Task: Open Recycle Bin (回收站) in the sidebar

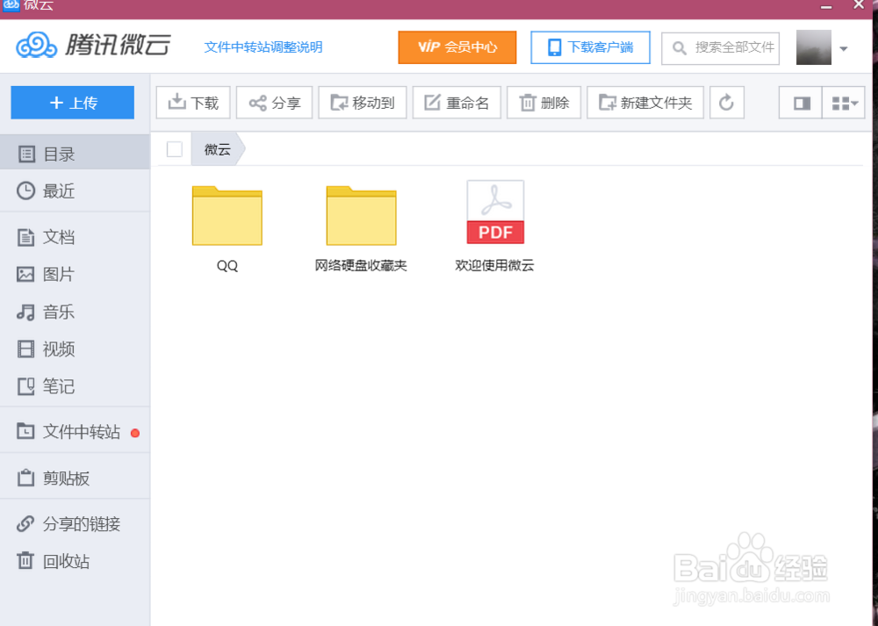Action: (x=75, y=561)
